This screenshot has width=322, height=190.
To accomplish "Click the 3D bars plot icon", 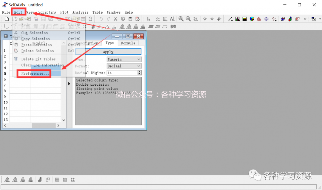I will (290, 19).
